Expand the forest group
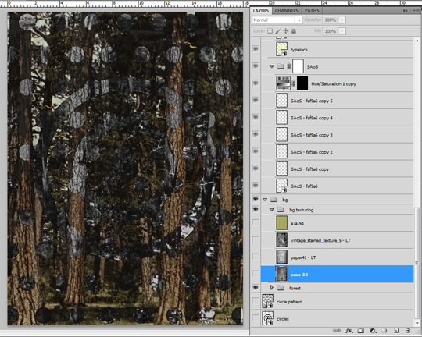The height and width of the screenshot is (337, 422). click(x=272, y=288)
